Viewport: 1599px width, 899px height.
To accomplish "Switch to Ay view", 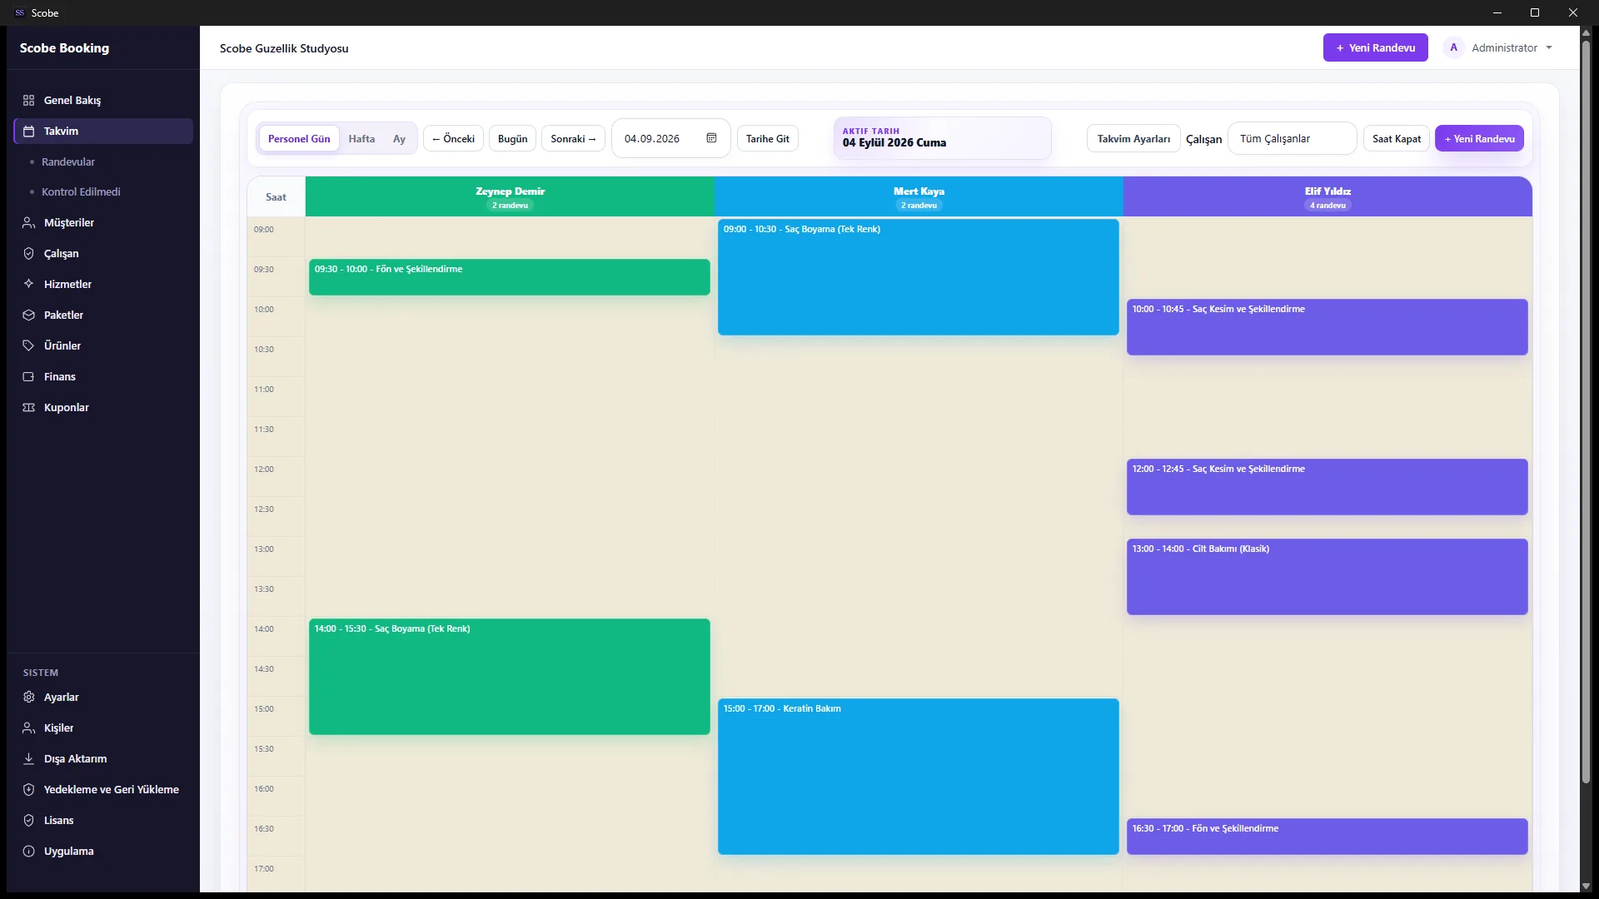I will pos(399,139).
